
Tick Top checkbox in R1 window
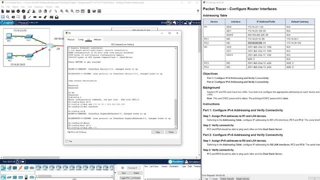(66, 141)
